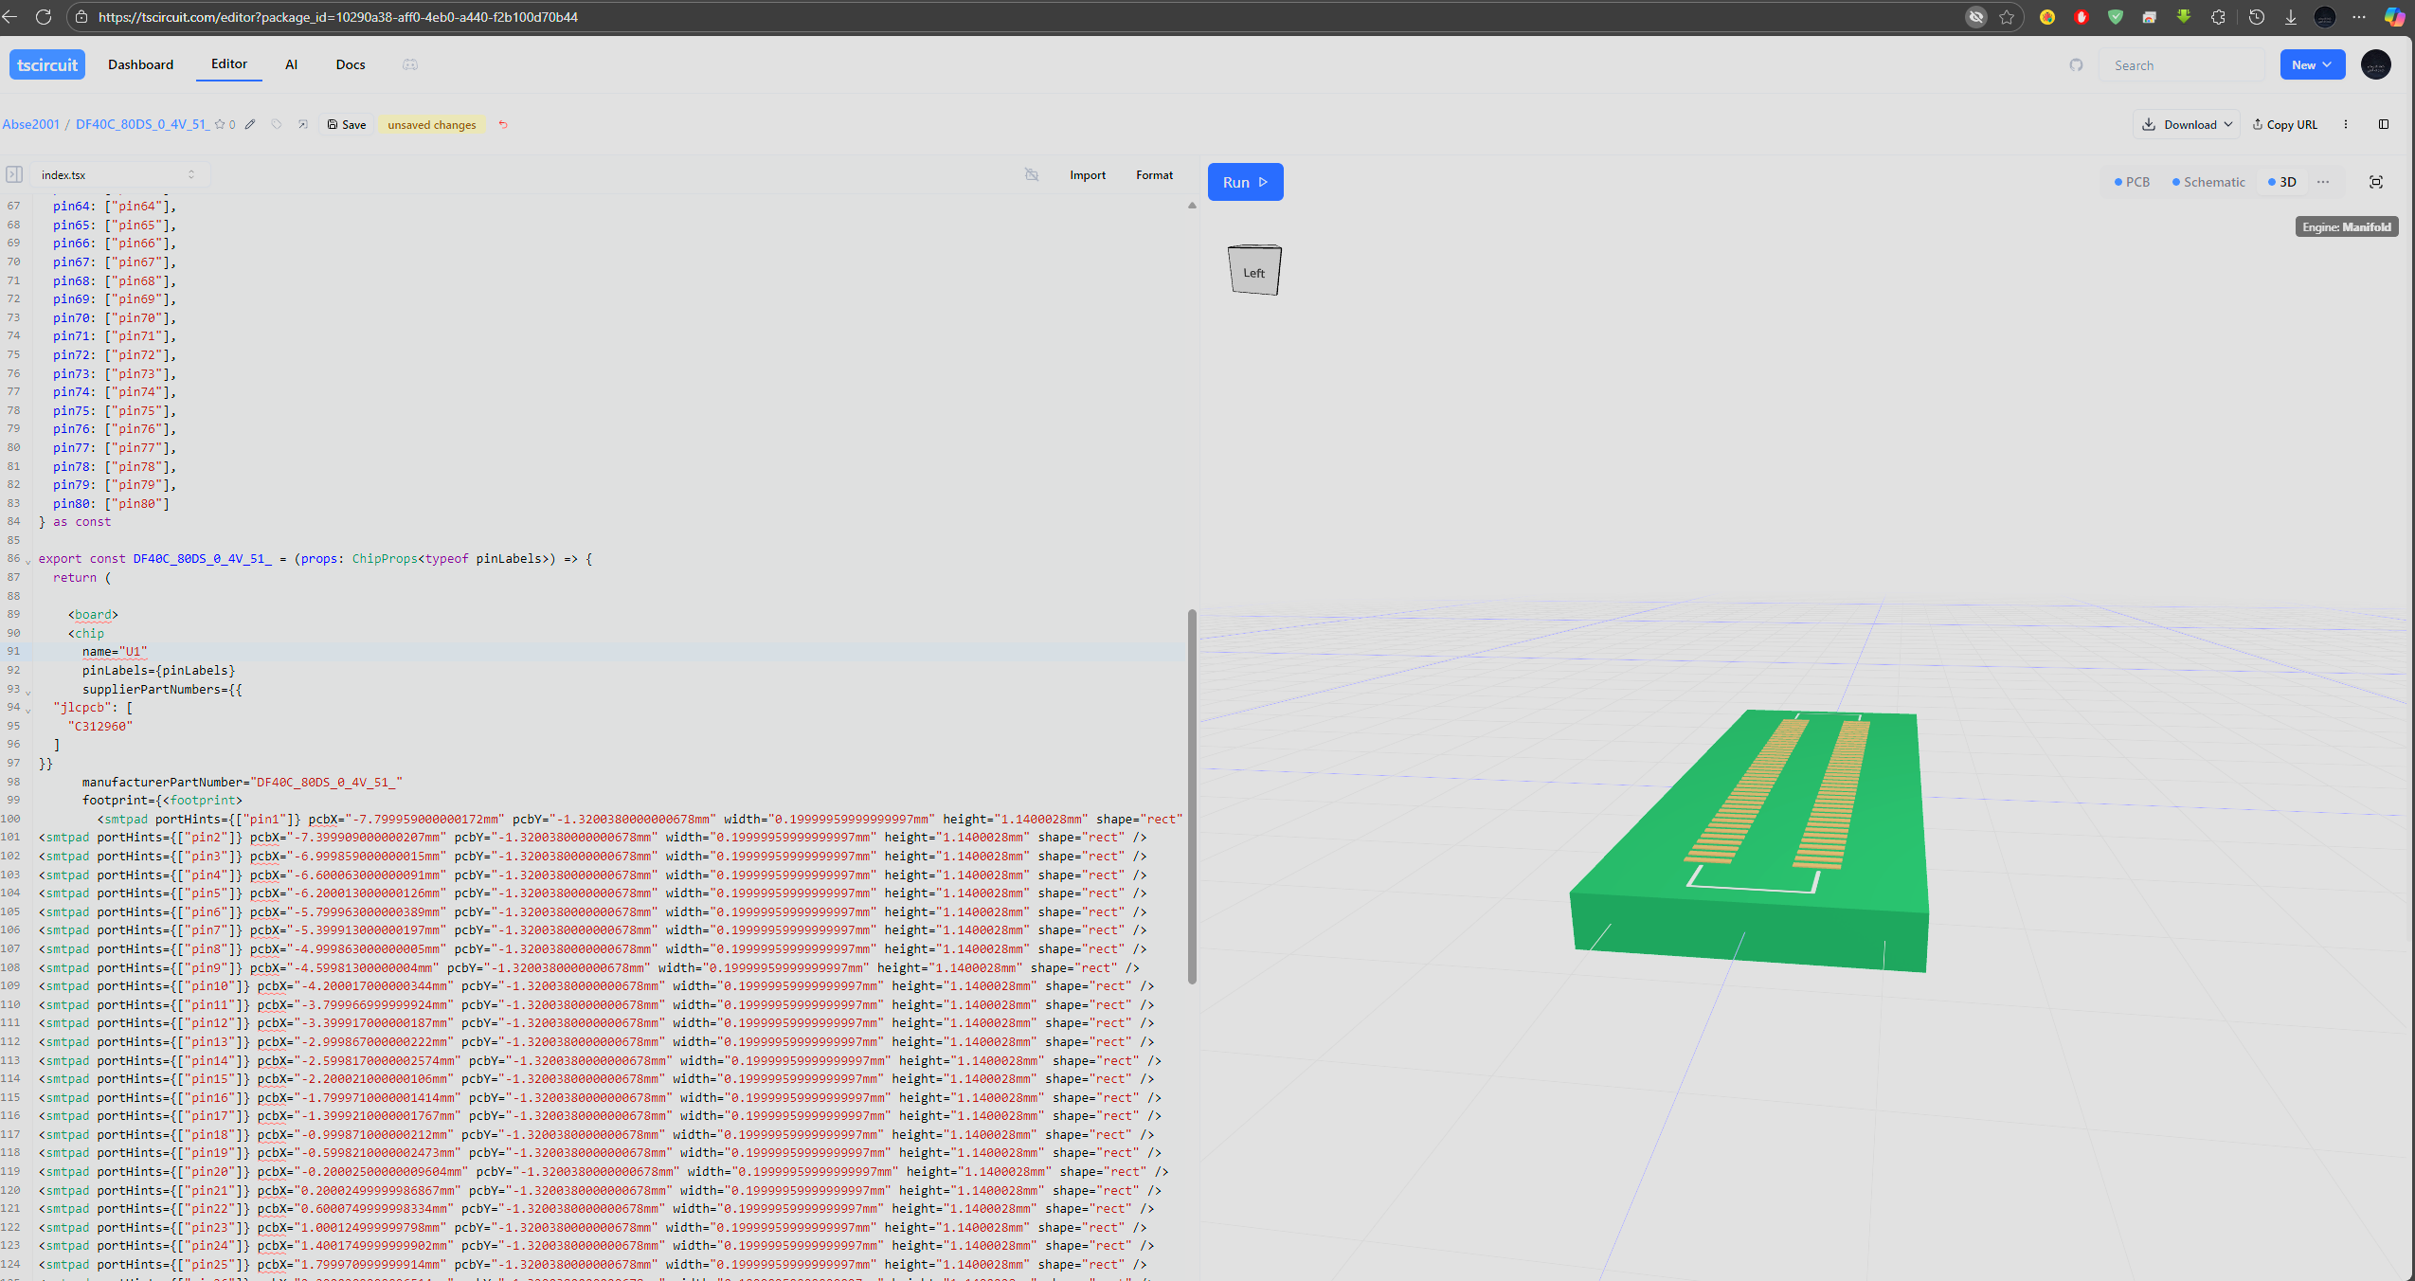Click the Left orientation cube in 3D view
This screenshot has height=1281, width=2415.
[1254, 271]
